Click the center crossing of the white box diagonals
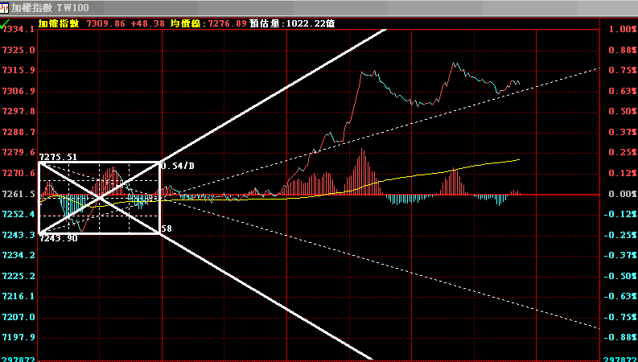 [x=100, y=198]
